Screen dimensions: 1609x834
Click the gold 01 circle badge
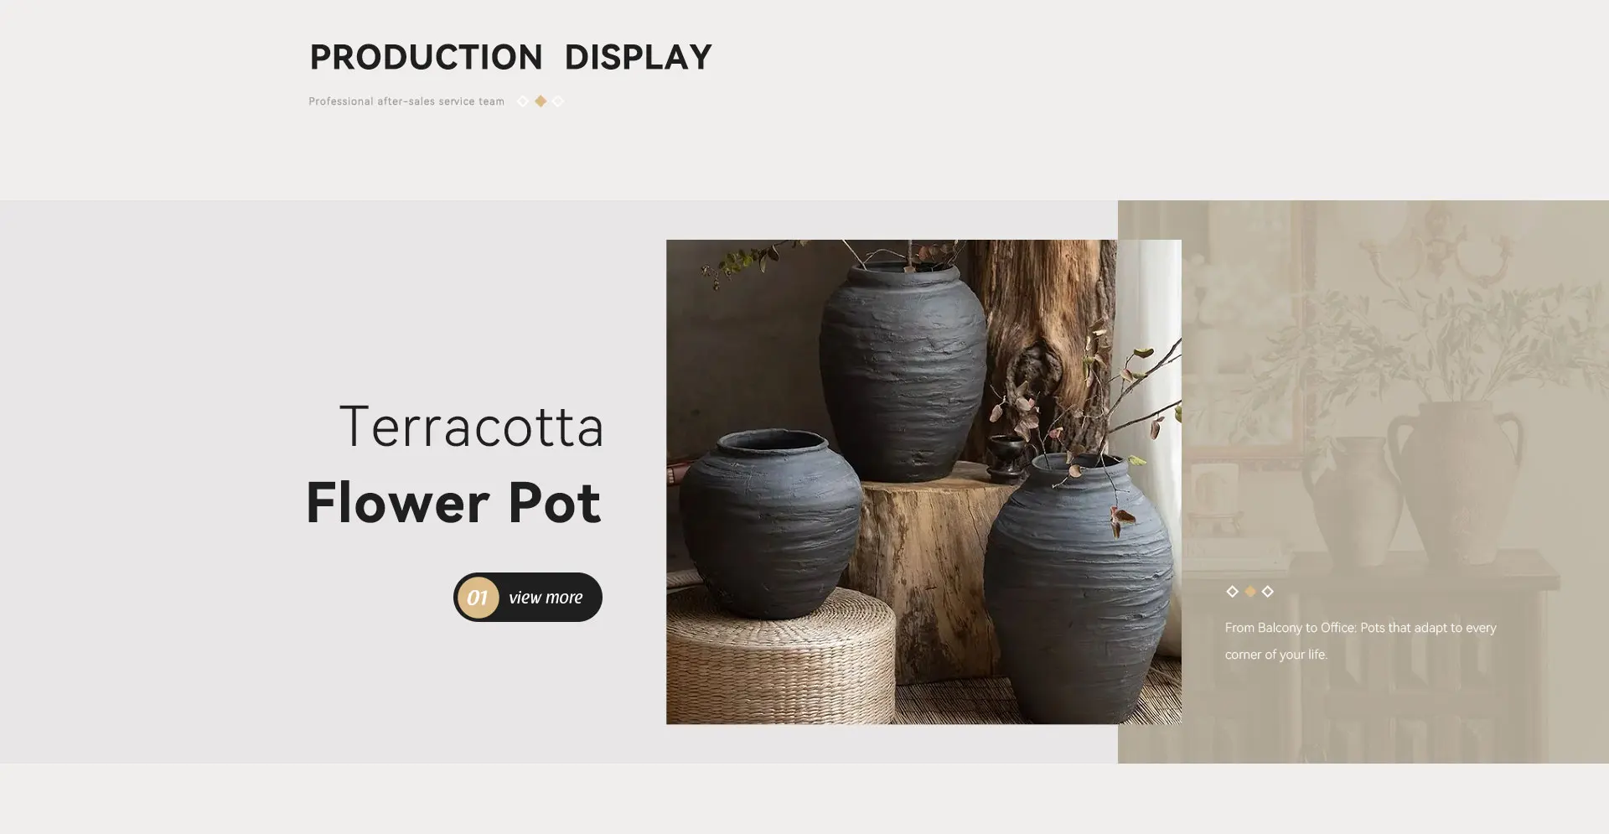click(x=478, y=598)
